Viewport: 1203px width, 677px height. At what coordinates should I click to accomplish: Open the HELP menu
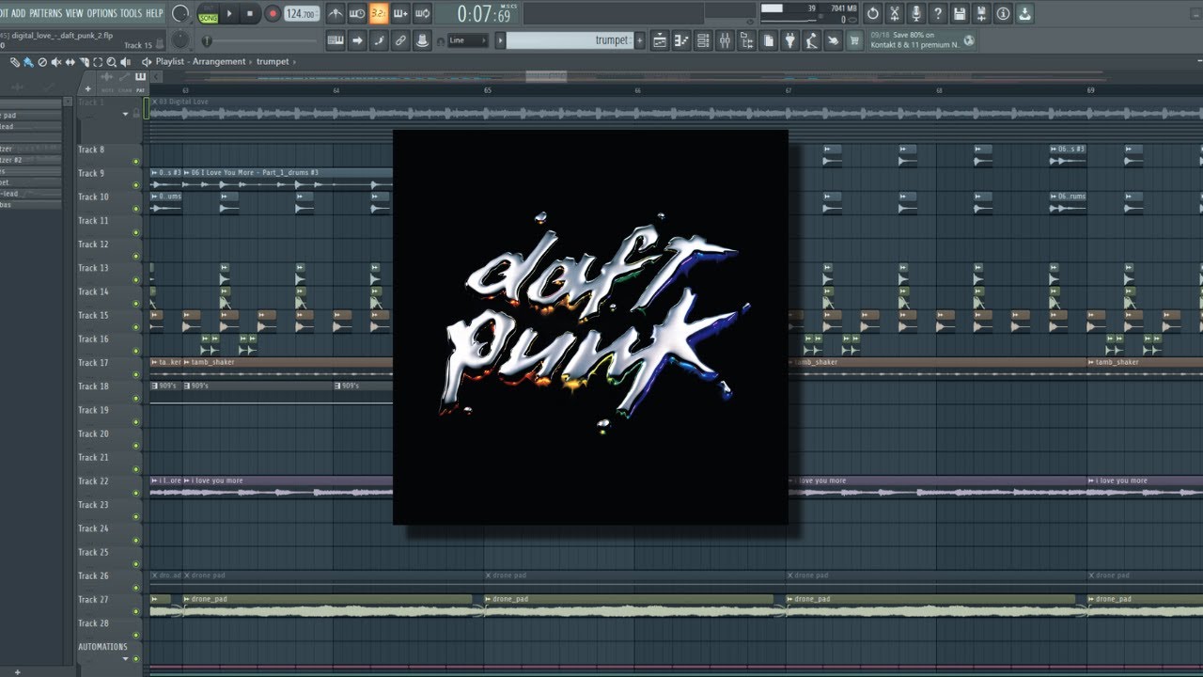coord(154,13)
